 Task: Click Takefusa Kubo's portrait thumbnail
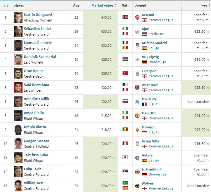(x=18, y=158)
